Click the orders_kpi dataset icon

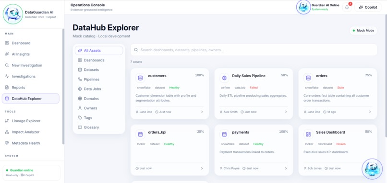140,134
